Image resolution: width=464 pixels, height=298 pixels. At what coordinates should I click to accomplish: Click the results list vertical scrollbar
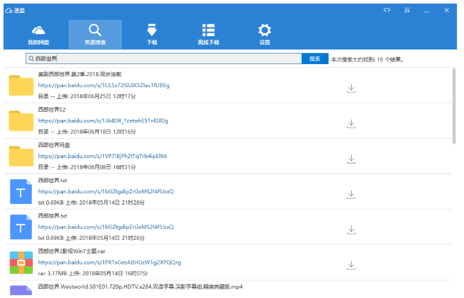tap(453, 106)
